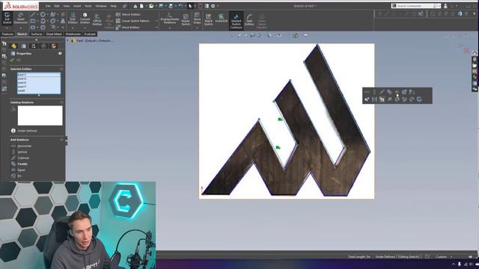The width and height of the screenshot is (479, 269).
Task: Open the Design Library folder in task pane
Action: tap(475, 65)
